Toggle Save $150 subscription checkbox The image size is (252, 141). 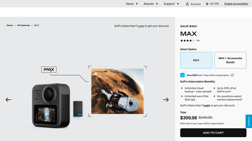click(x=182, y=75)
